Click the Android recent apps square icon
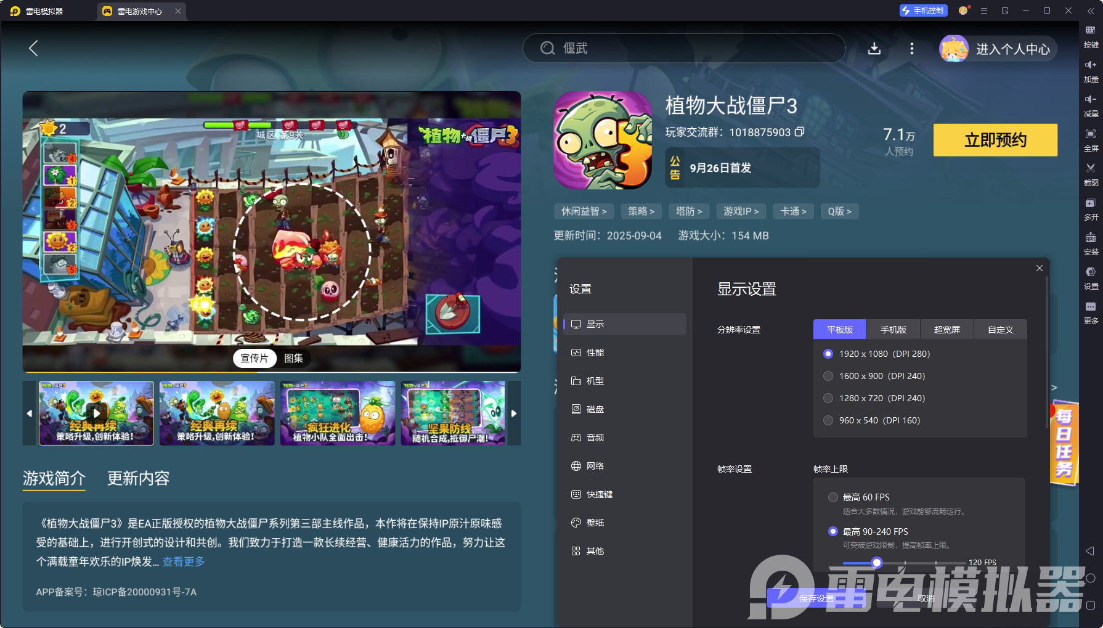This screenshot has height=628, width=1103. 1090,605
